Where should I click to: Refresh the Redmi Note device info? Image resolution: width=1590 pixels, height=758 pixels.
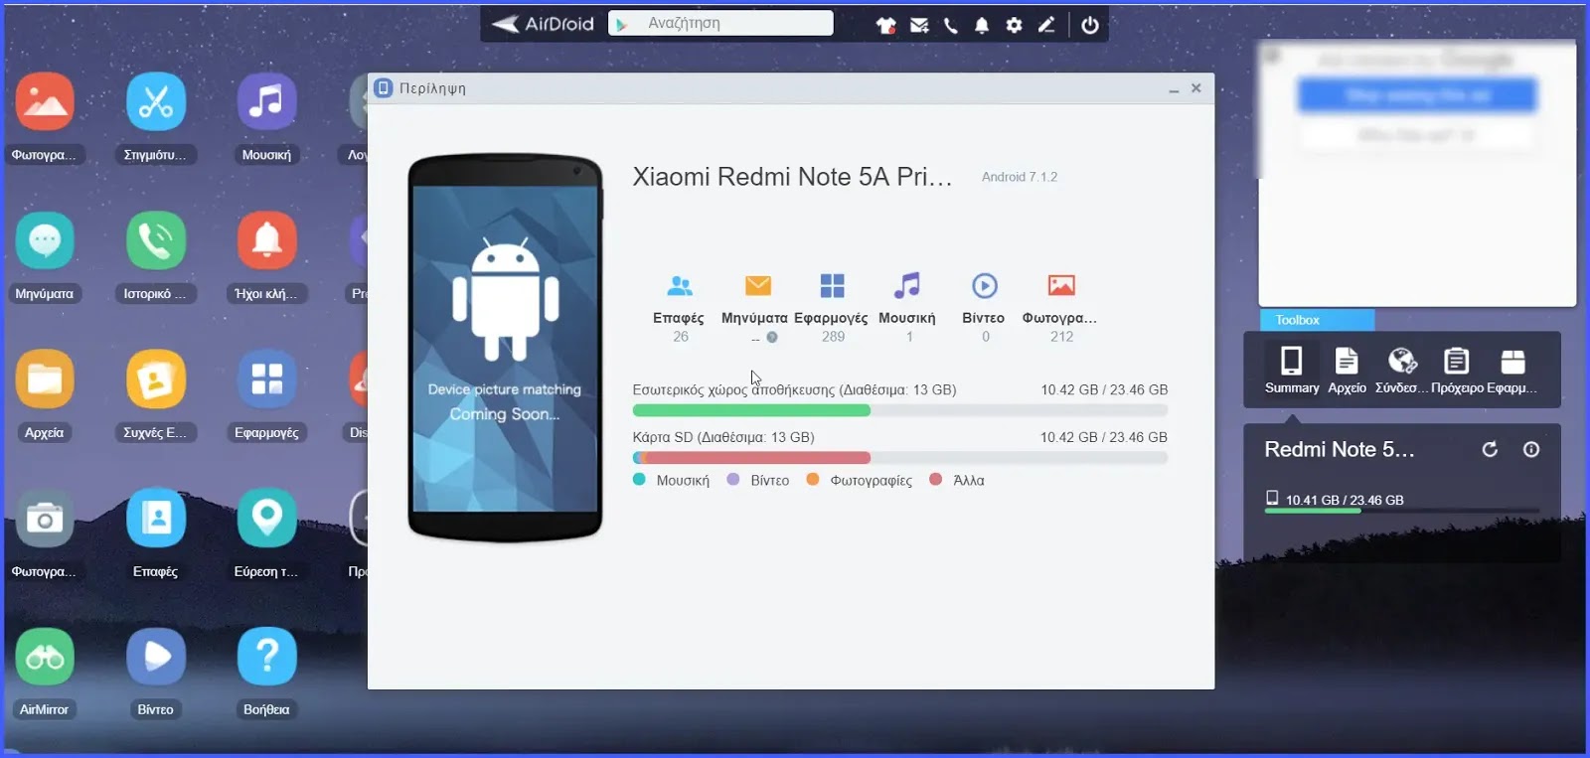pos(1490,449)
